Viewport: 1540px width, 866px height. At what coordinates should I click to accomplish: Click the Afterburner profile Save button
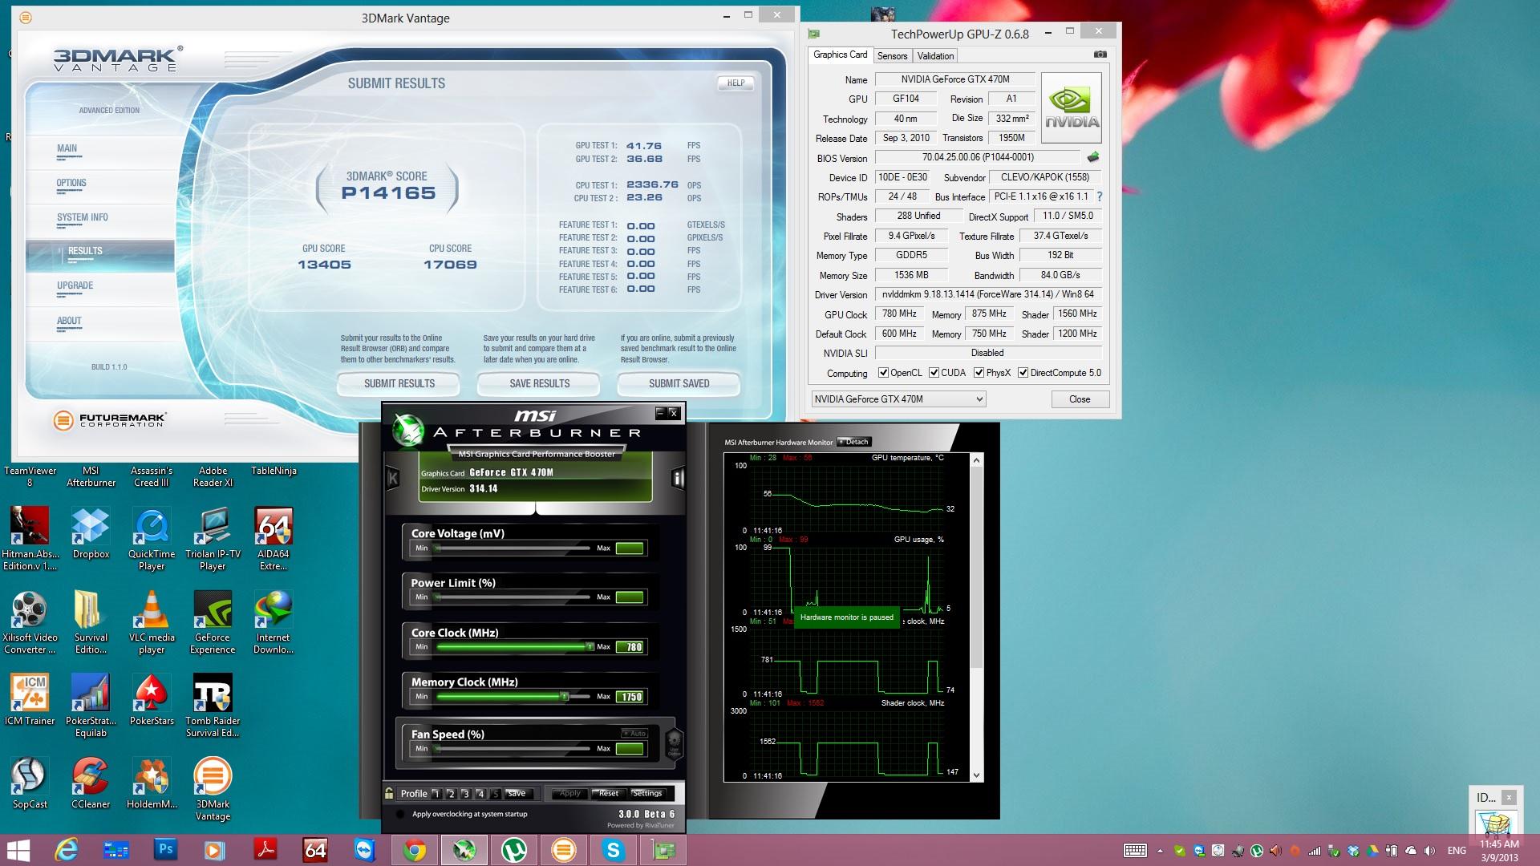coord(517,793)
